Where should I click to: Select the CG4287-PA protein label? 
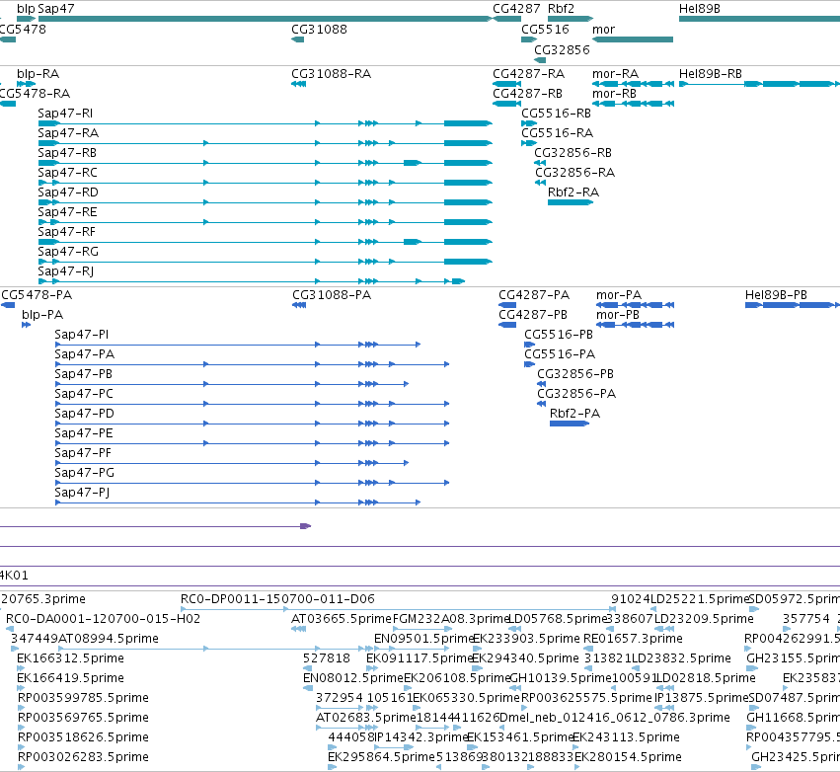534,295
